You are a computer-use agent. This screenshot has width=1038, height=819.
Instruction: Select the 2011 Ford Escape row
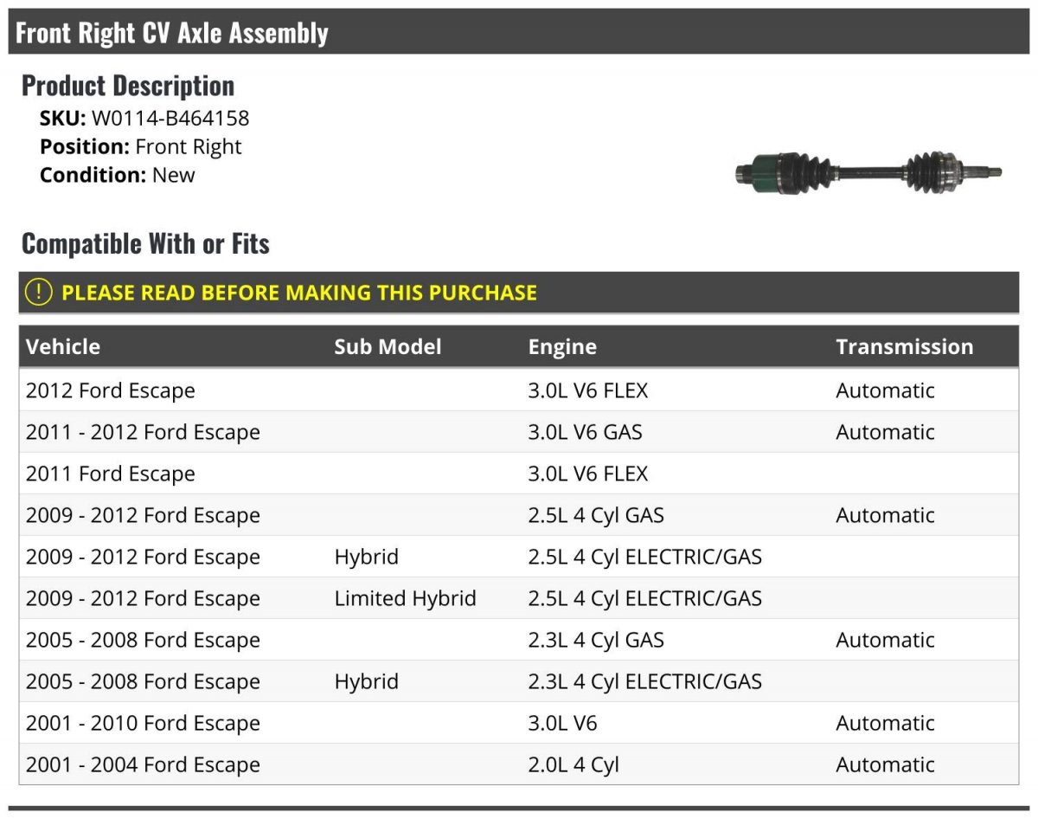(x=519, y=474)
